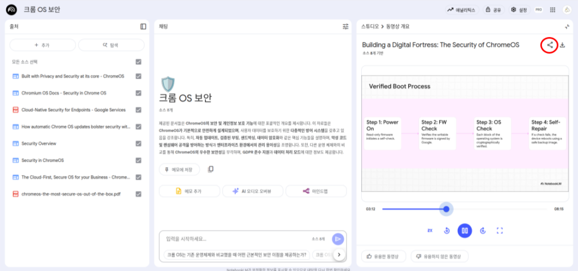Click doc icon of Security Overview source
578x271 pixels.
[x=15, y=144]
